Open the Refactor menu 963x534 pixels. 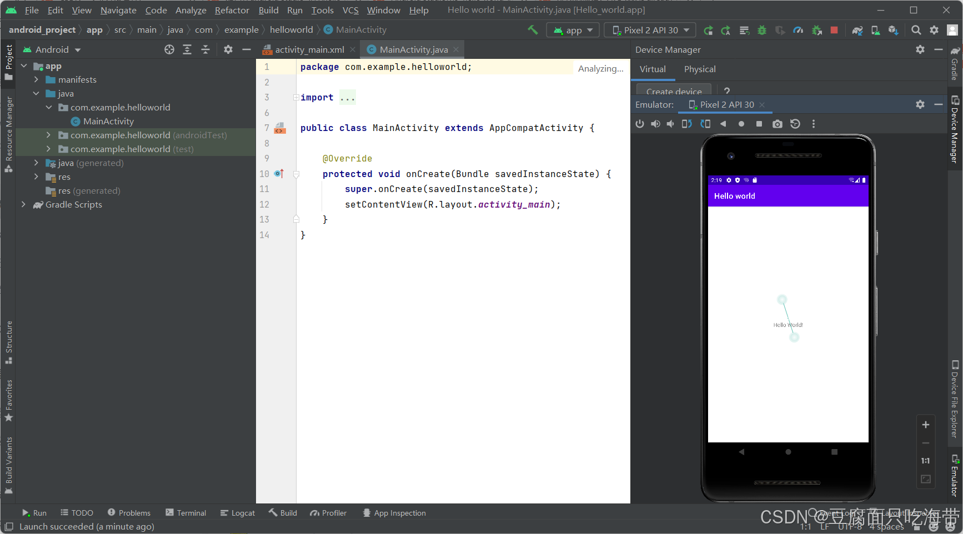point(232,10)
